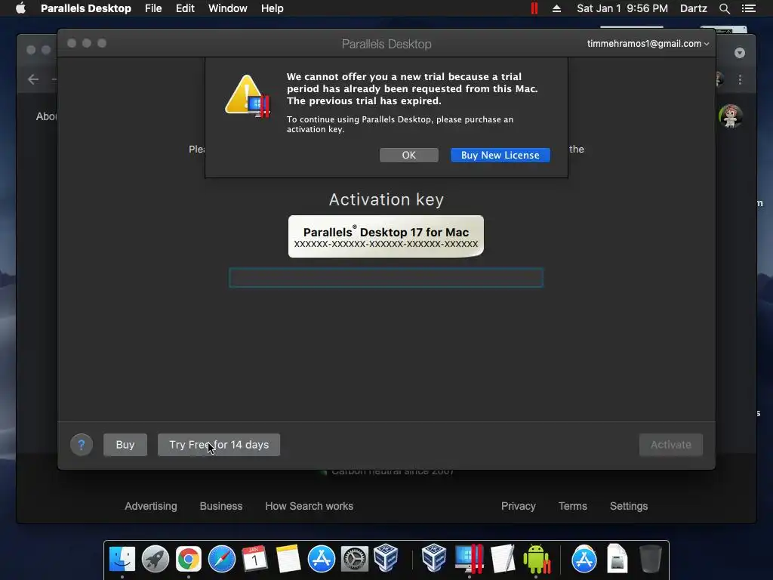Open the Help menu

pos(272,8)
